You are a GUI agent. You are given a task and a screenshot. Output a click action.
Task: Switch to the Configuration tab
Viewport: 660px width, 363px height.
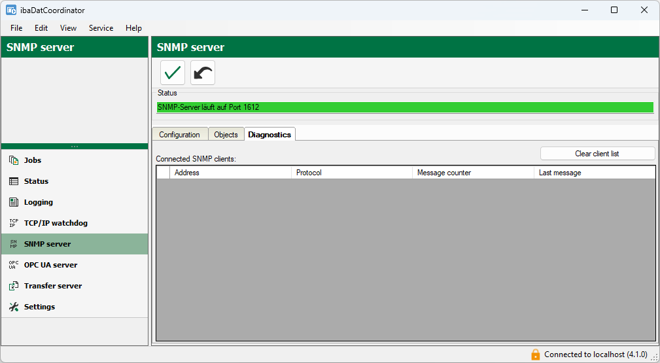pos(180,134)
